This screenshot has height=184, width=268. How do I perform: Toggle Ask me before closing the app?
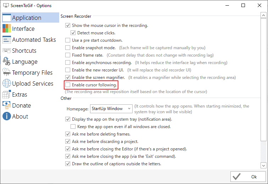click(x=68, y=156)
